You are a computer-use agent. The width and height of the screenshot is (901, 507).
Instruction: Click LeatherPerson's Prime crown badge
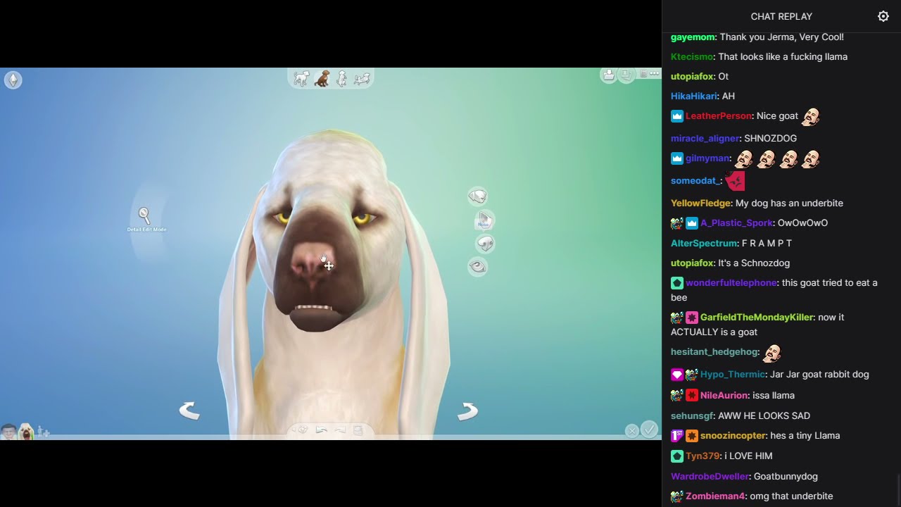(677, 116)
